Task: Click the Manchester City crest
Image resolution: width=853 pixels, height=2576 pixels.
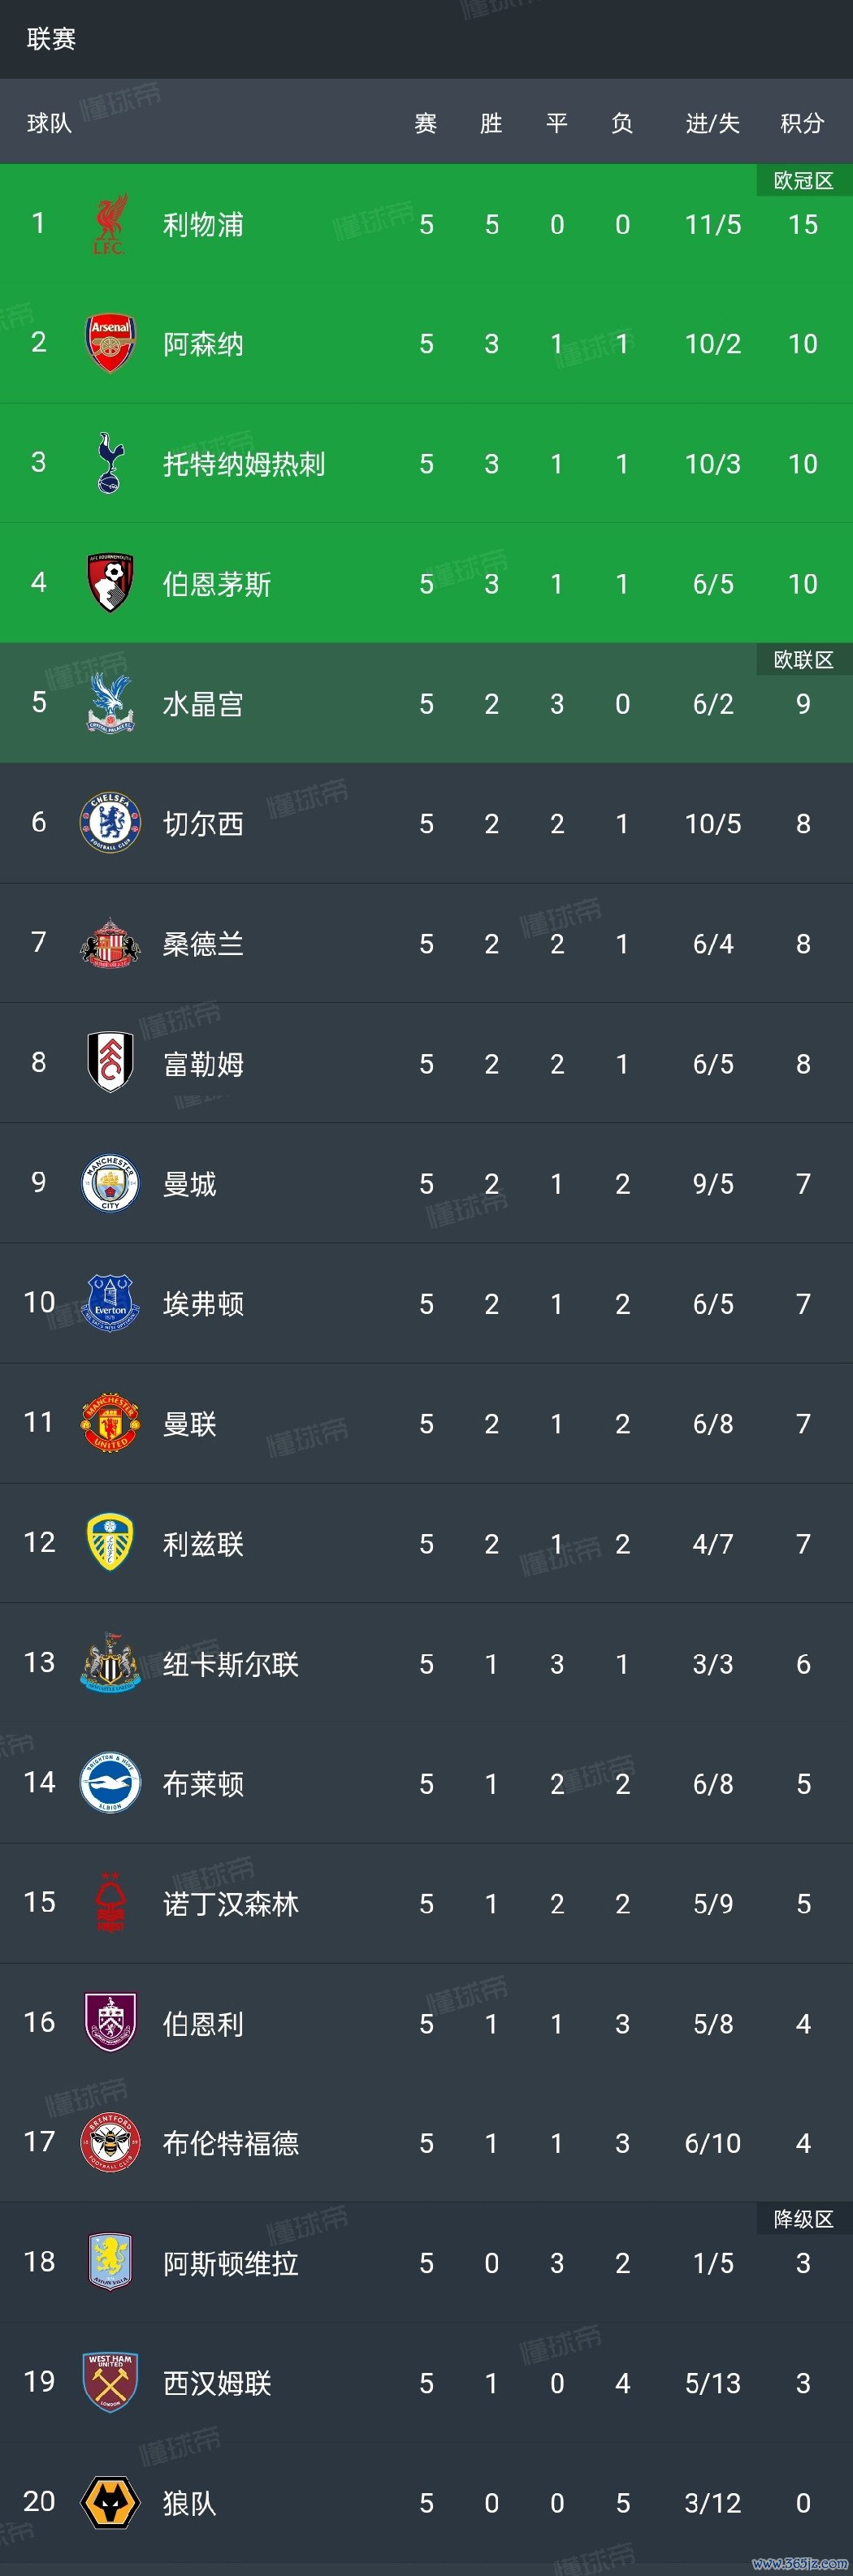Action: click(110, 1183)
